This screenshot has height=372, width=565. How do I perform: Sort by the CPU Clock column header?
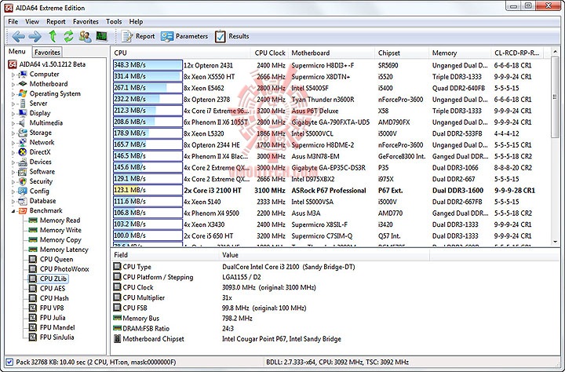pos(269,53)
